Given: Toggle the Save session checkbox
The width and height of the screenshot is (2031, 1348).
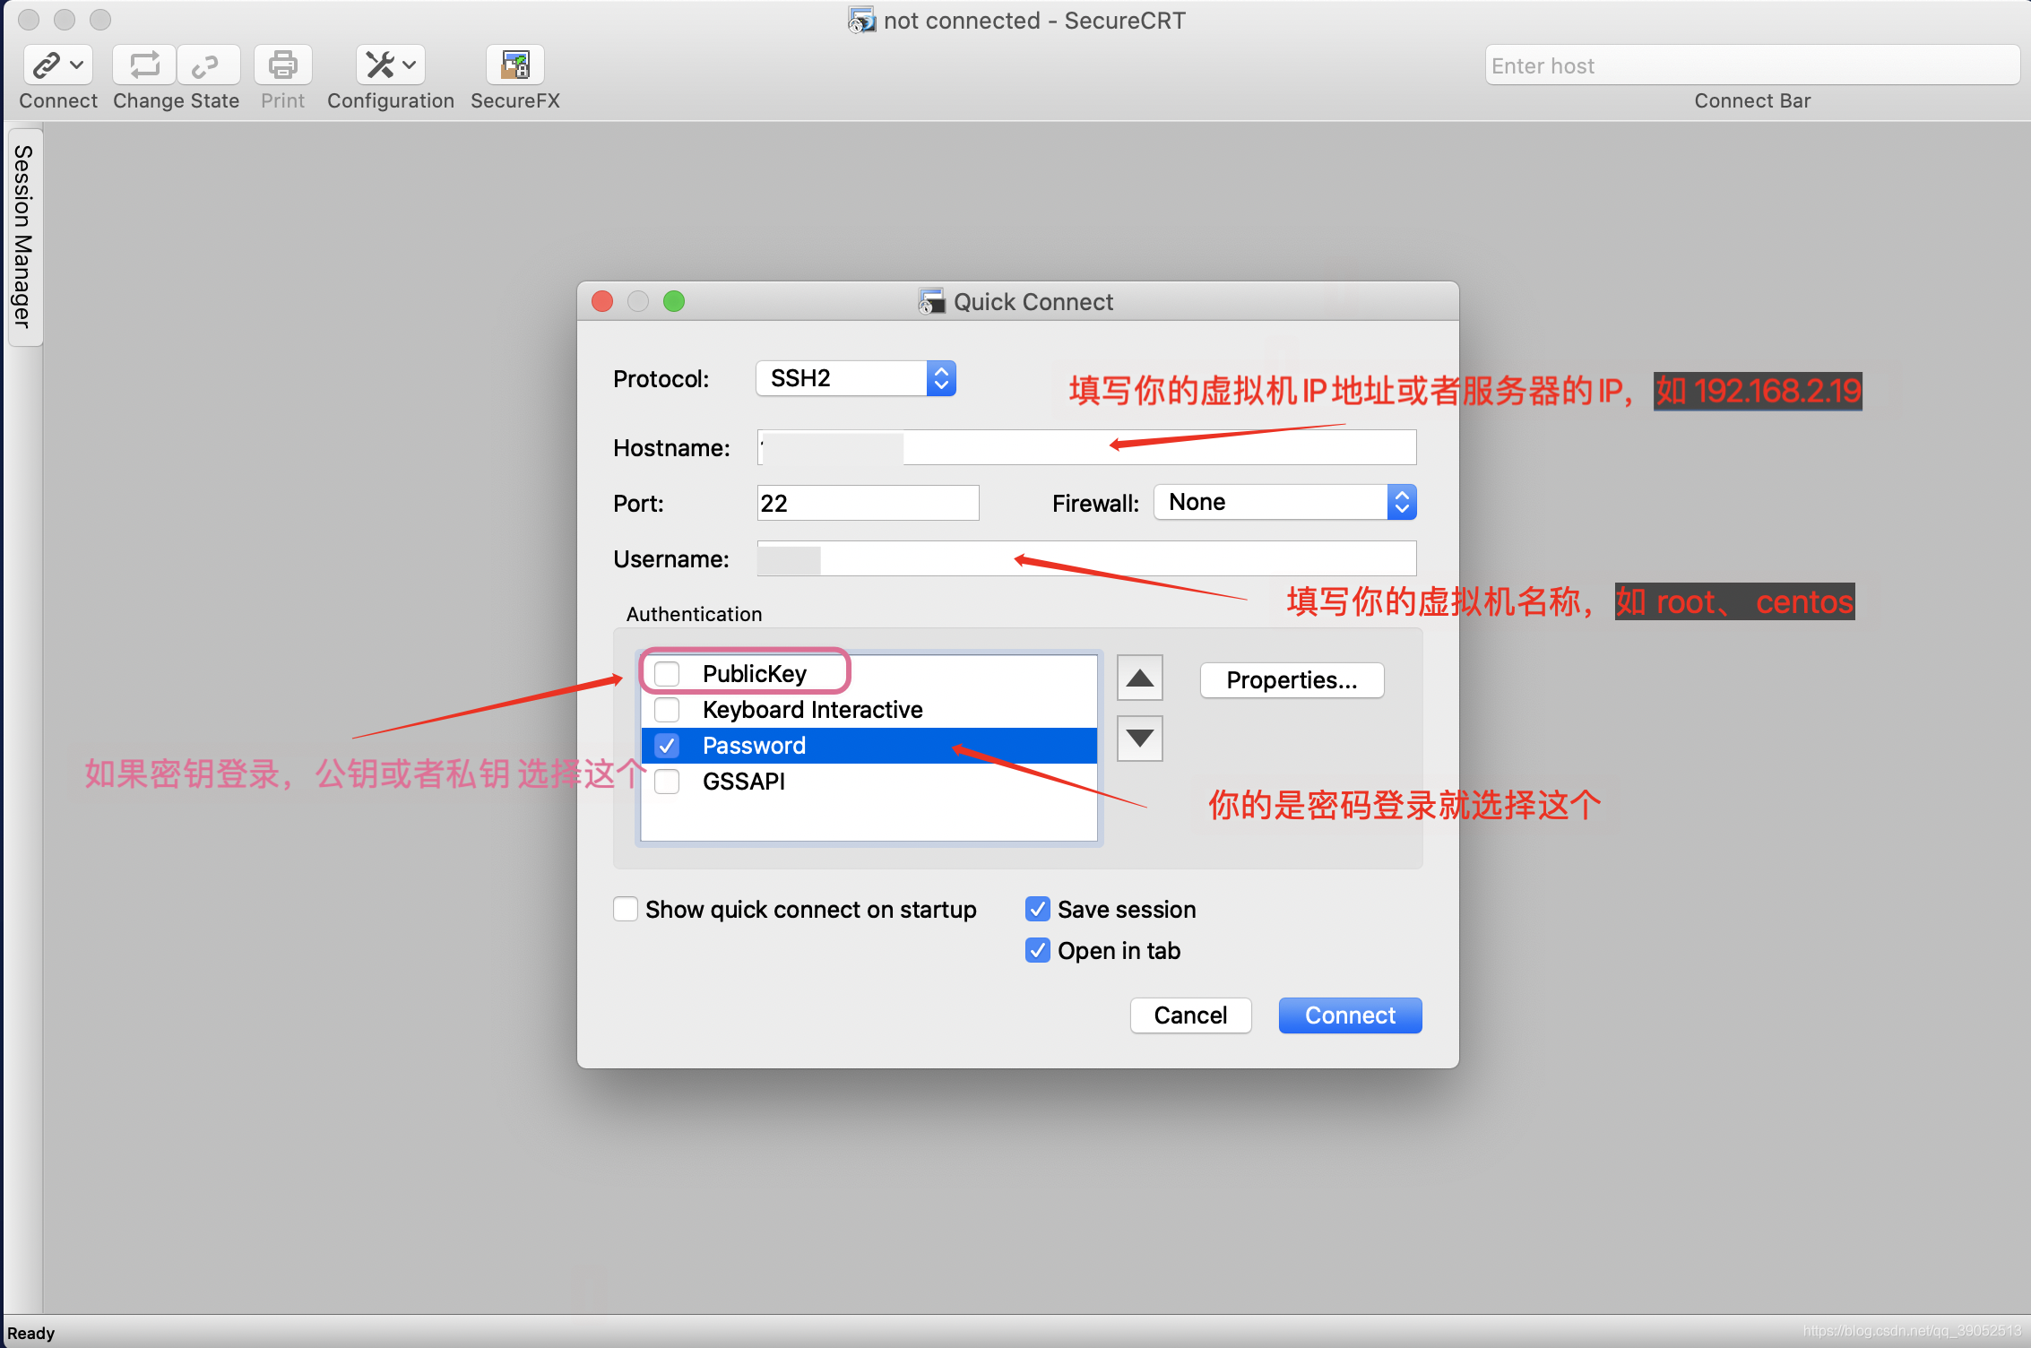Looking at the screenshot, I should [1038, 909].
